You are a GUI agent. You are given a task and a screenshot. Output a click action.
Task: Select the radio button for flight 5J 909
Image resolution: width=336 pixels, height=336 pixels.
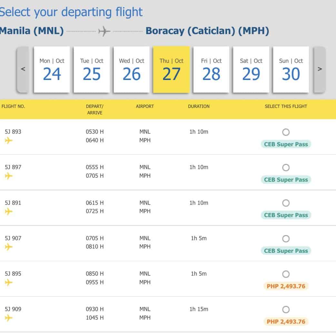[x=286, y=310]
